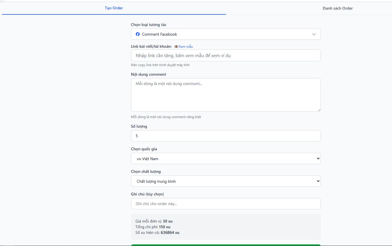Viewport: 392px width, 246px height.
Task: Click the Nội dung comment label
Action: click(148, 74)
